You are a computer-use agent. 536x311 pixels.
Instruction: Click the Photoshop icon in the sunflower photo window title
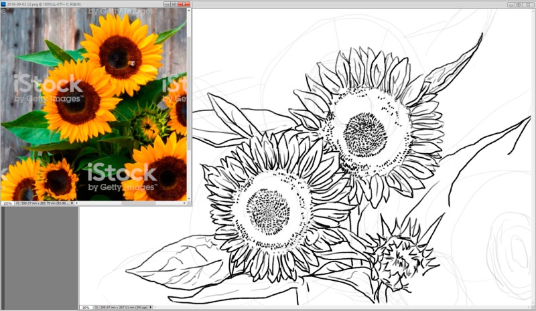point(3,4)
